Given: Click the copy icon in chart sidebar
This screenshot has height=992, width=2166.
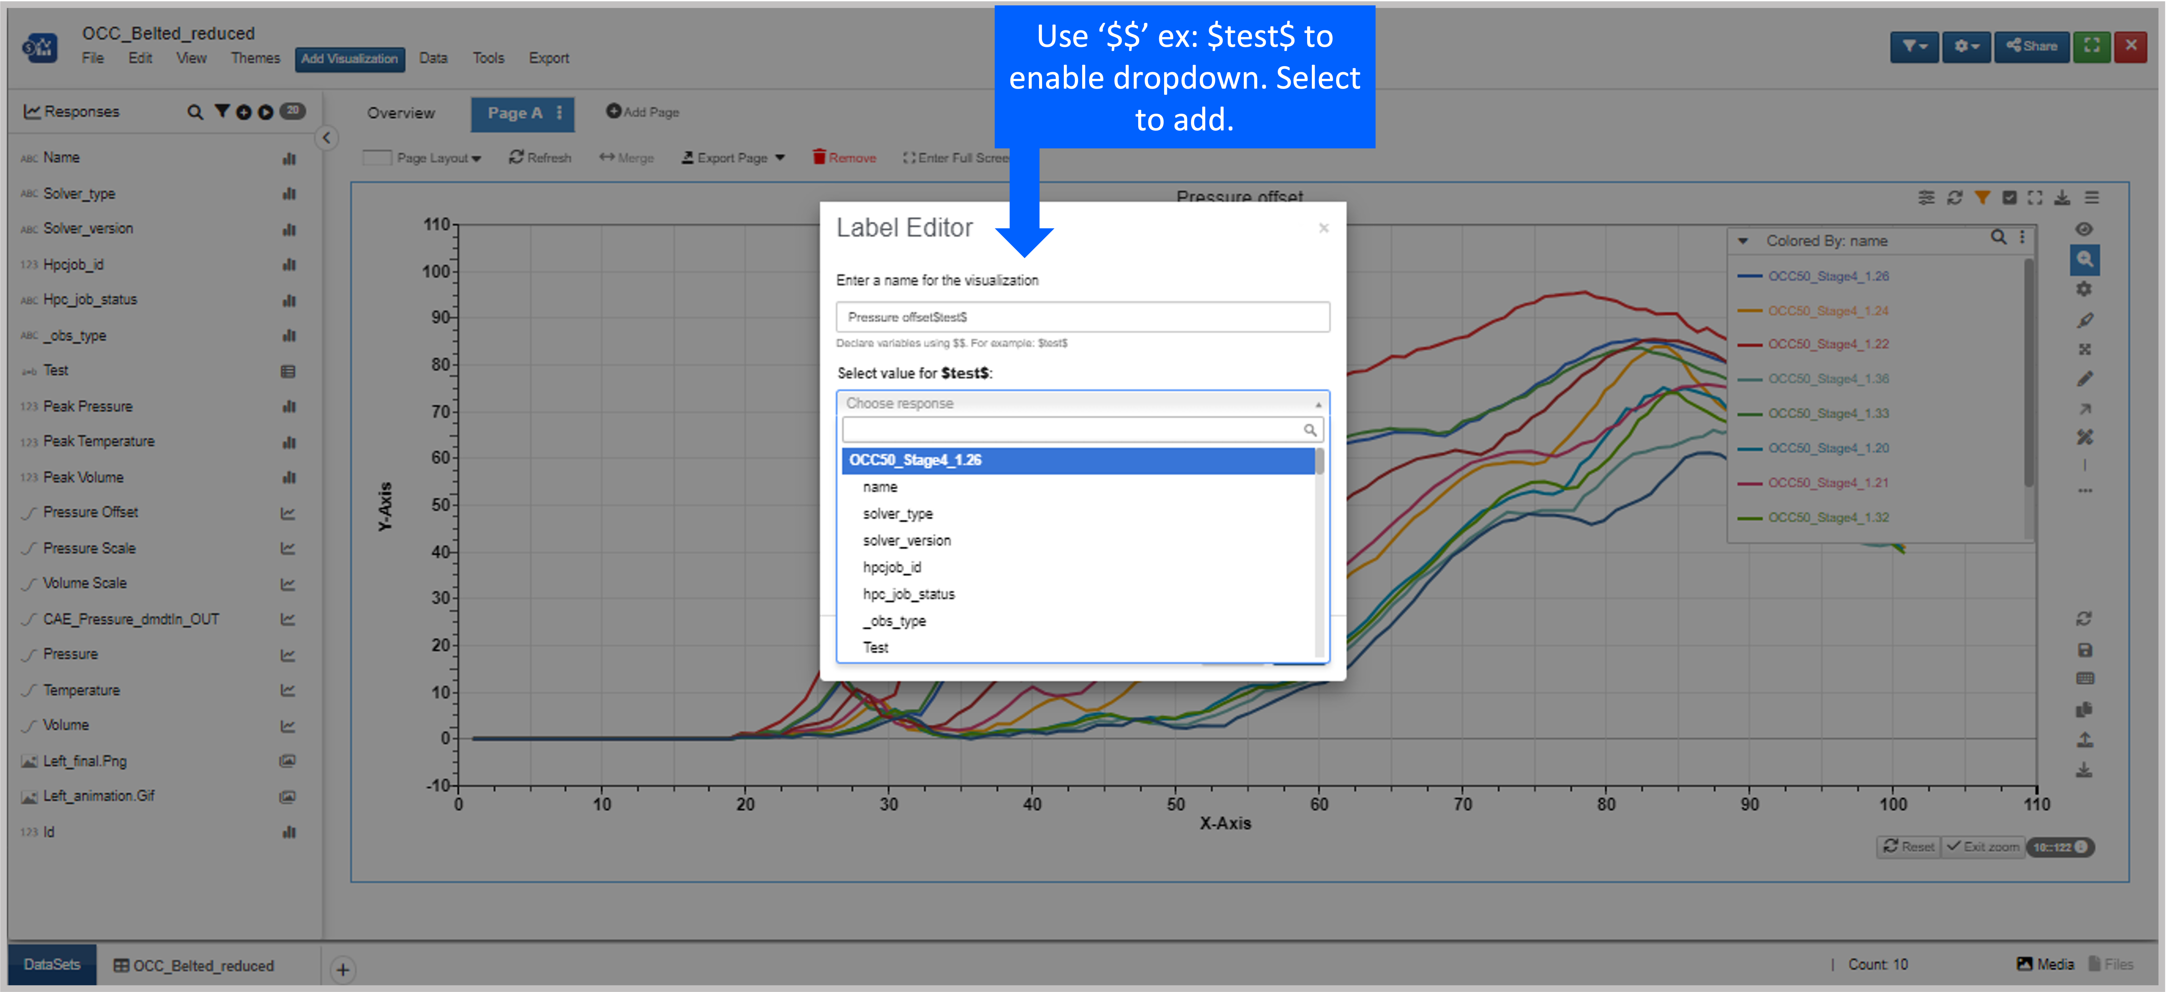Looking at the screenshot, I should [2084, 709].
